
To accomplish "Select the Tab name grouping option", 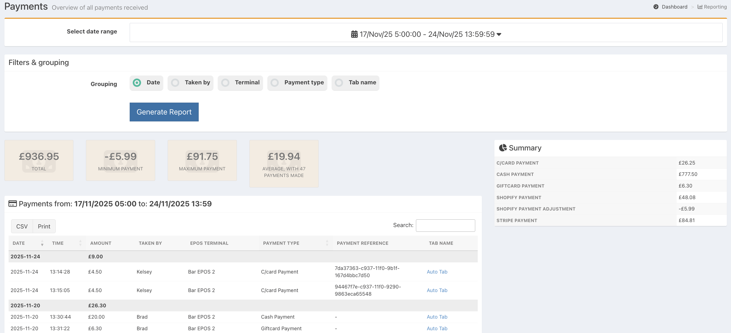I will coord(339,83).
